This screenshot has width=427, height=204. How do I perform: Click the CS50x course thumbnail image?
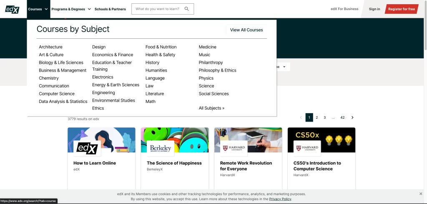point(322,140)
